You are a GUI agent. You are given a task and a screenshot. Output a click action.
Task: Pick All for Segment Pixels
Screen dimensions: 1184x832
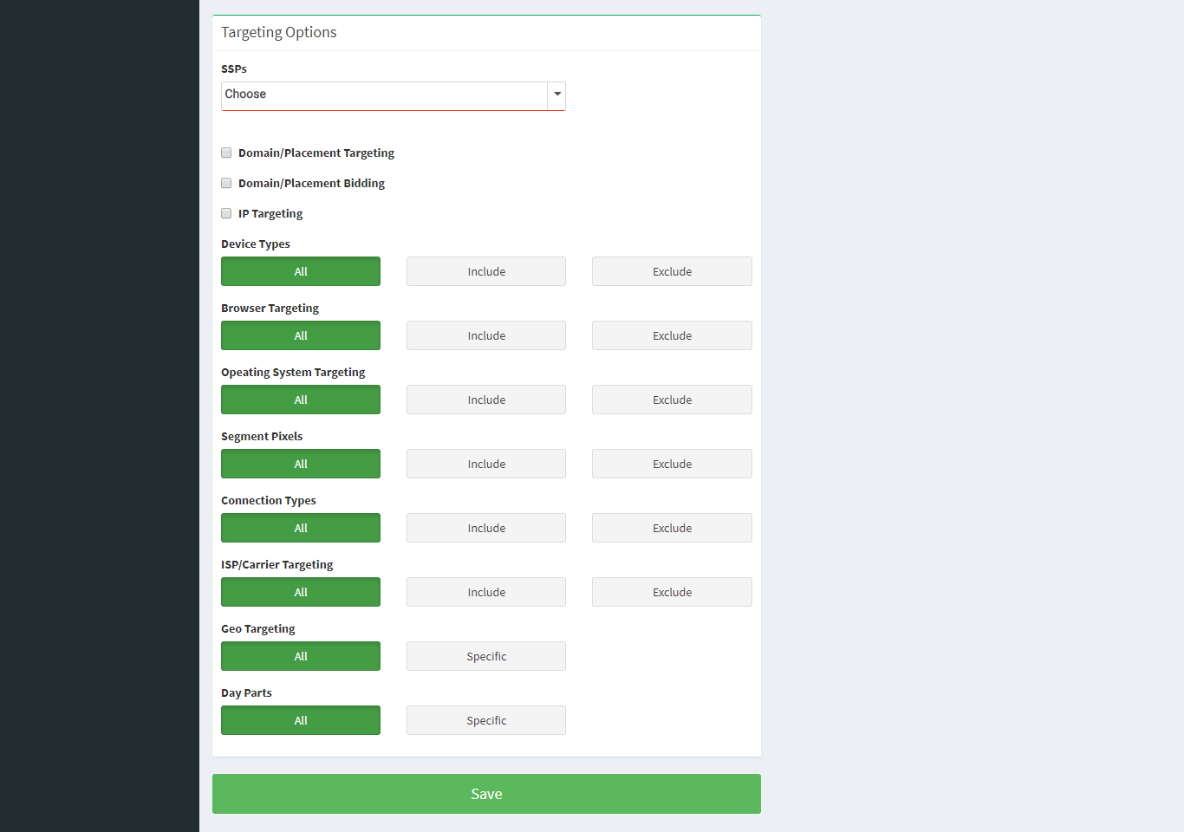[x=301, y=464]
